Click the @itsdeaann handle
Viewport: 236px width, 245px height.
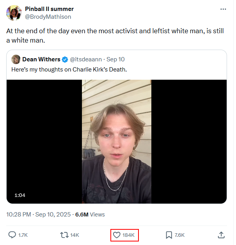(x=85, y=59)
